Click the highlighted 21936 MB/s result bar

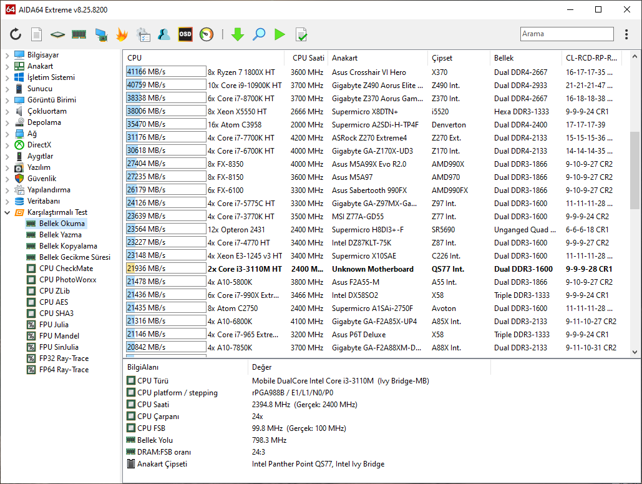tap(166, 269)
